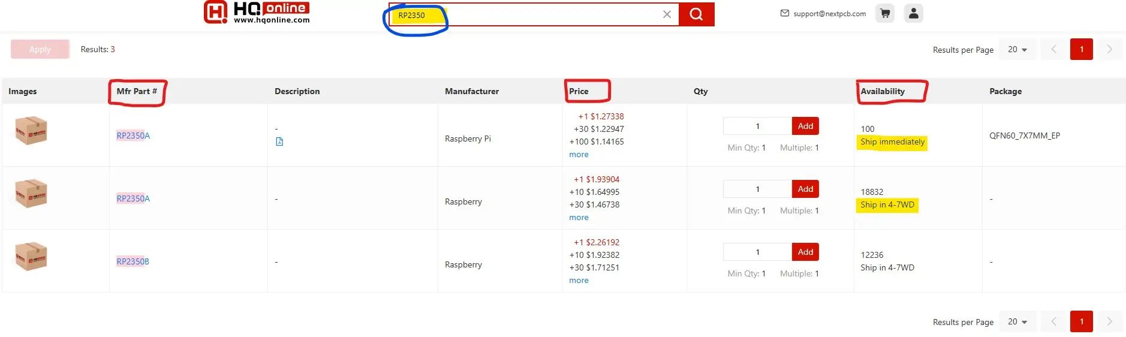Add the RP2350A with 18832 stock to cart

(805, 189)
